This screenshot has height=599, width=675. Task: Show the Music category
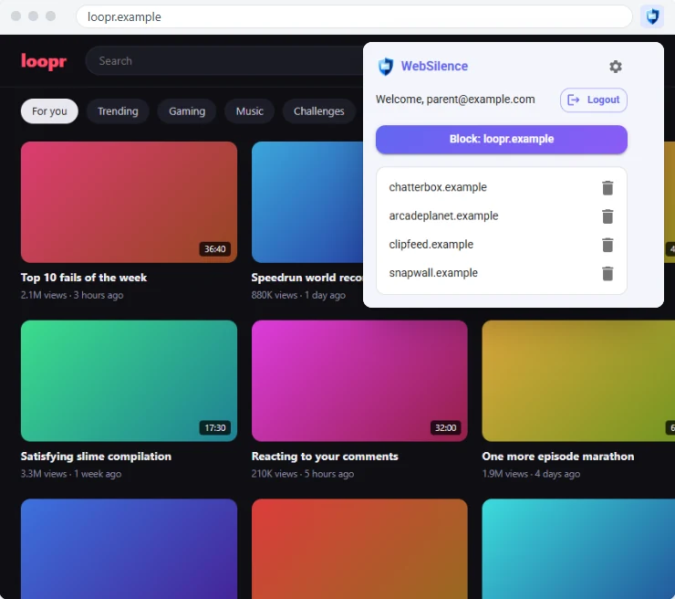pyautogui.click(x=249, y=111)
